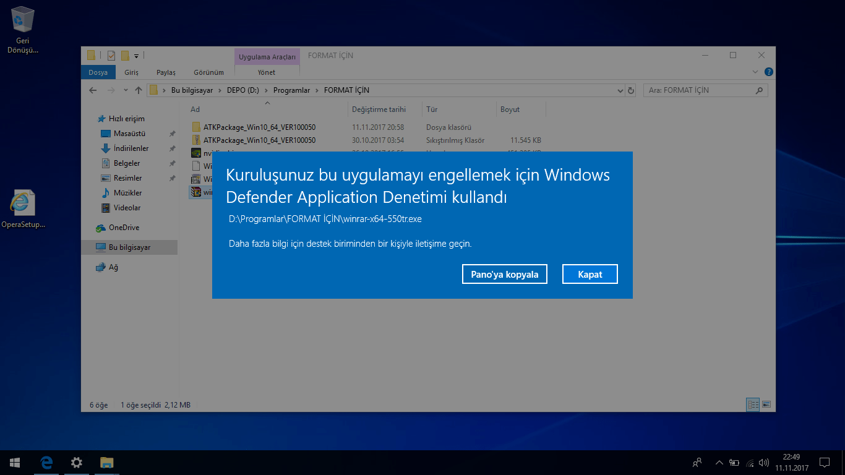This screenshot has width=845, height=475.
Task: Switch to the Paylaş ribbon tab
Action: 166,72
